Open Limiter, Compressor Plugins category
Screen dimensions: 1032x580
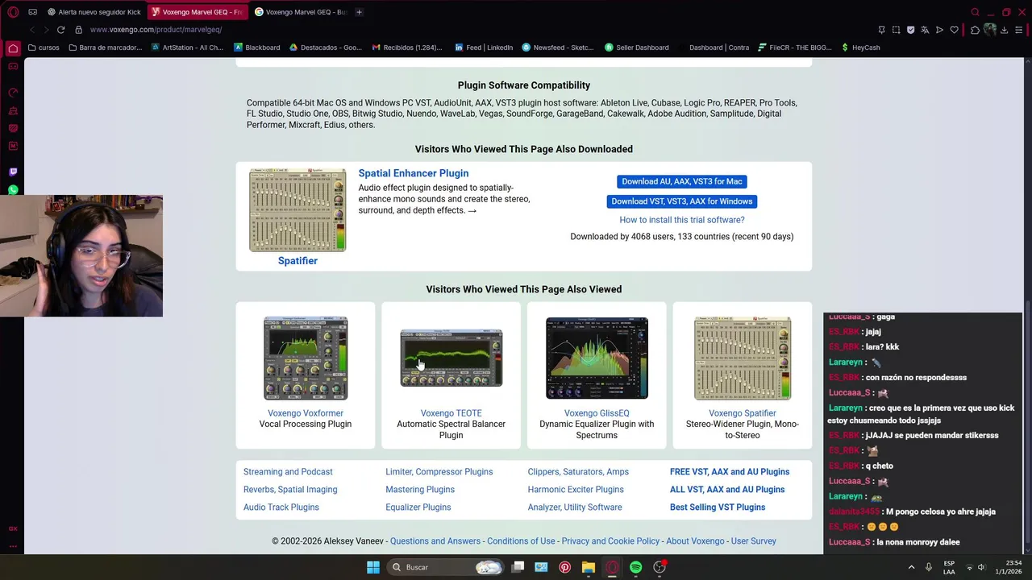click(x=439, y=472)
